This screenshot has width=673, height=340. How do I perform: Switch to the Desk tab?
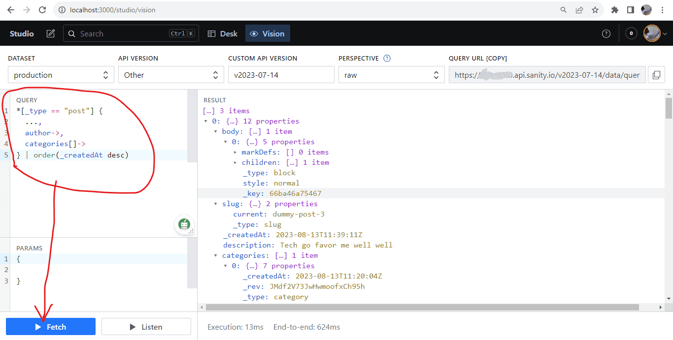[x=222, y=33]
